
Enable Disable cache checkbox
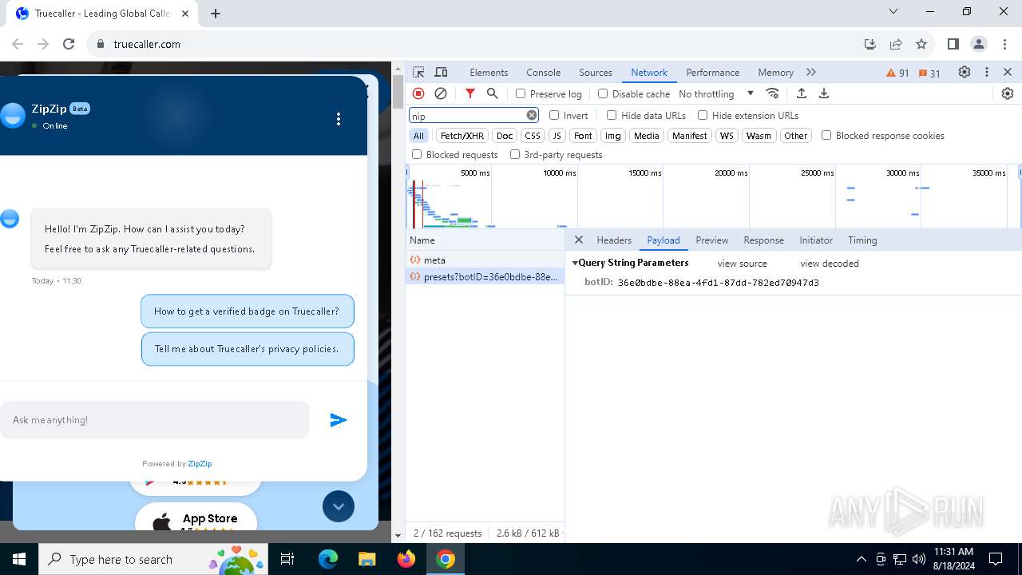point(603,93)
